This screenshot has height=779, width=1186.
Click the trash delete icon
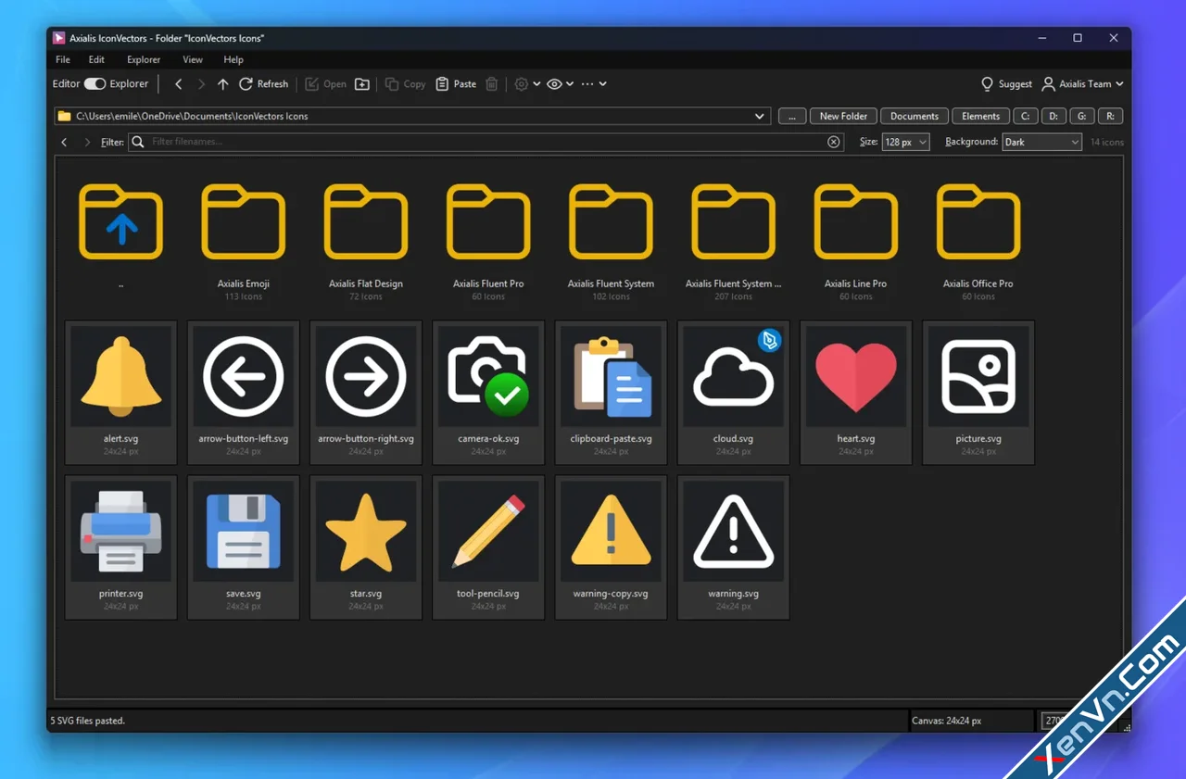tap(492, 83)
